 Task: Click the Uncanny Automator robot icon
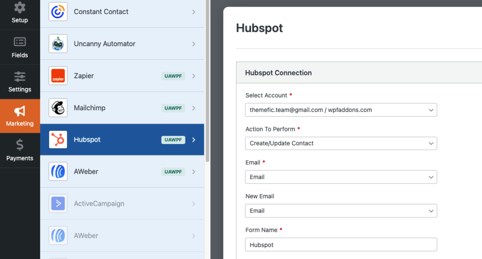coord(58,44)
